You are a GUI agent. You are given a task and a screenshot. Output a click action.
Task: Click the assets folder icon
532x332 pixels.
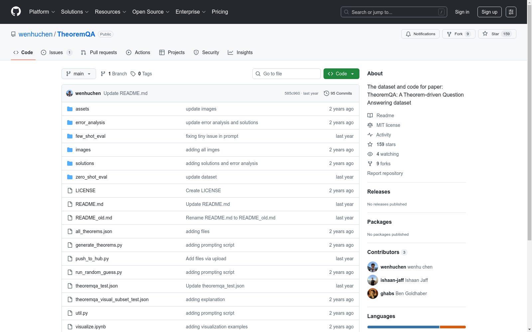pos(70,109)
